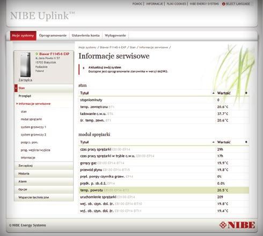This screenshot has width=263, height=236.
Task: Select the highlighted temp. powrotu row
Action: pos(164,190)
